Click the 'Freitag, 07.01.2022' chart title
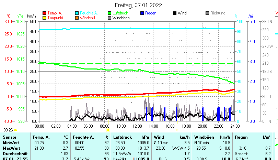The image size is (278, 160). (x=139, y=5)
